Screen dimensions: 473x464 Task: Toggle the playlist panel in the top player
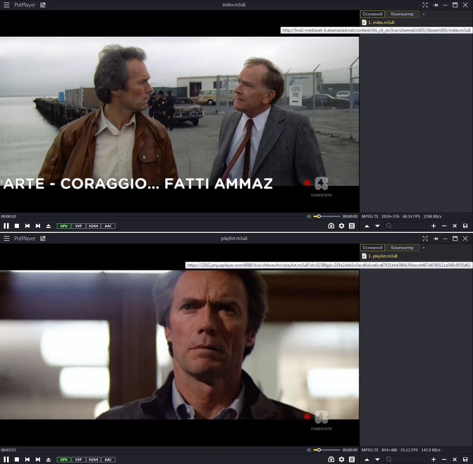(352, 226)
